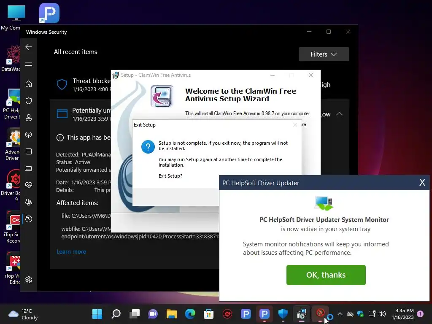Open iTop Video Editor desktop shortcut
Screen dimensions: 432x324
(x=13, y=269)
